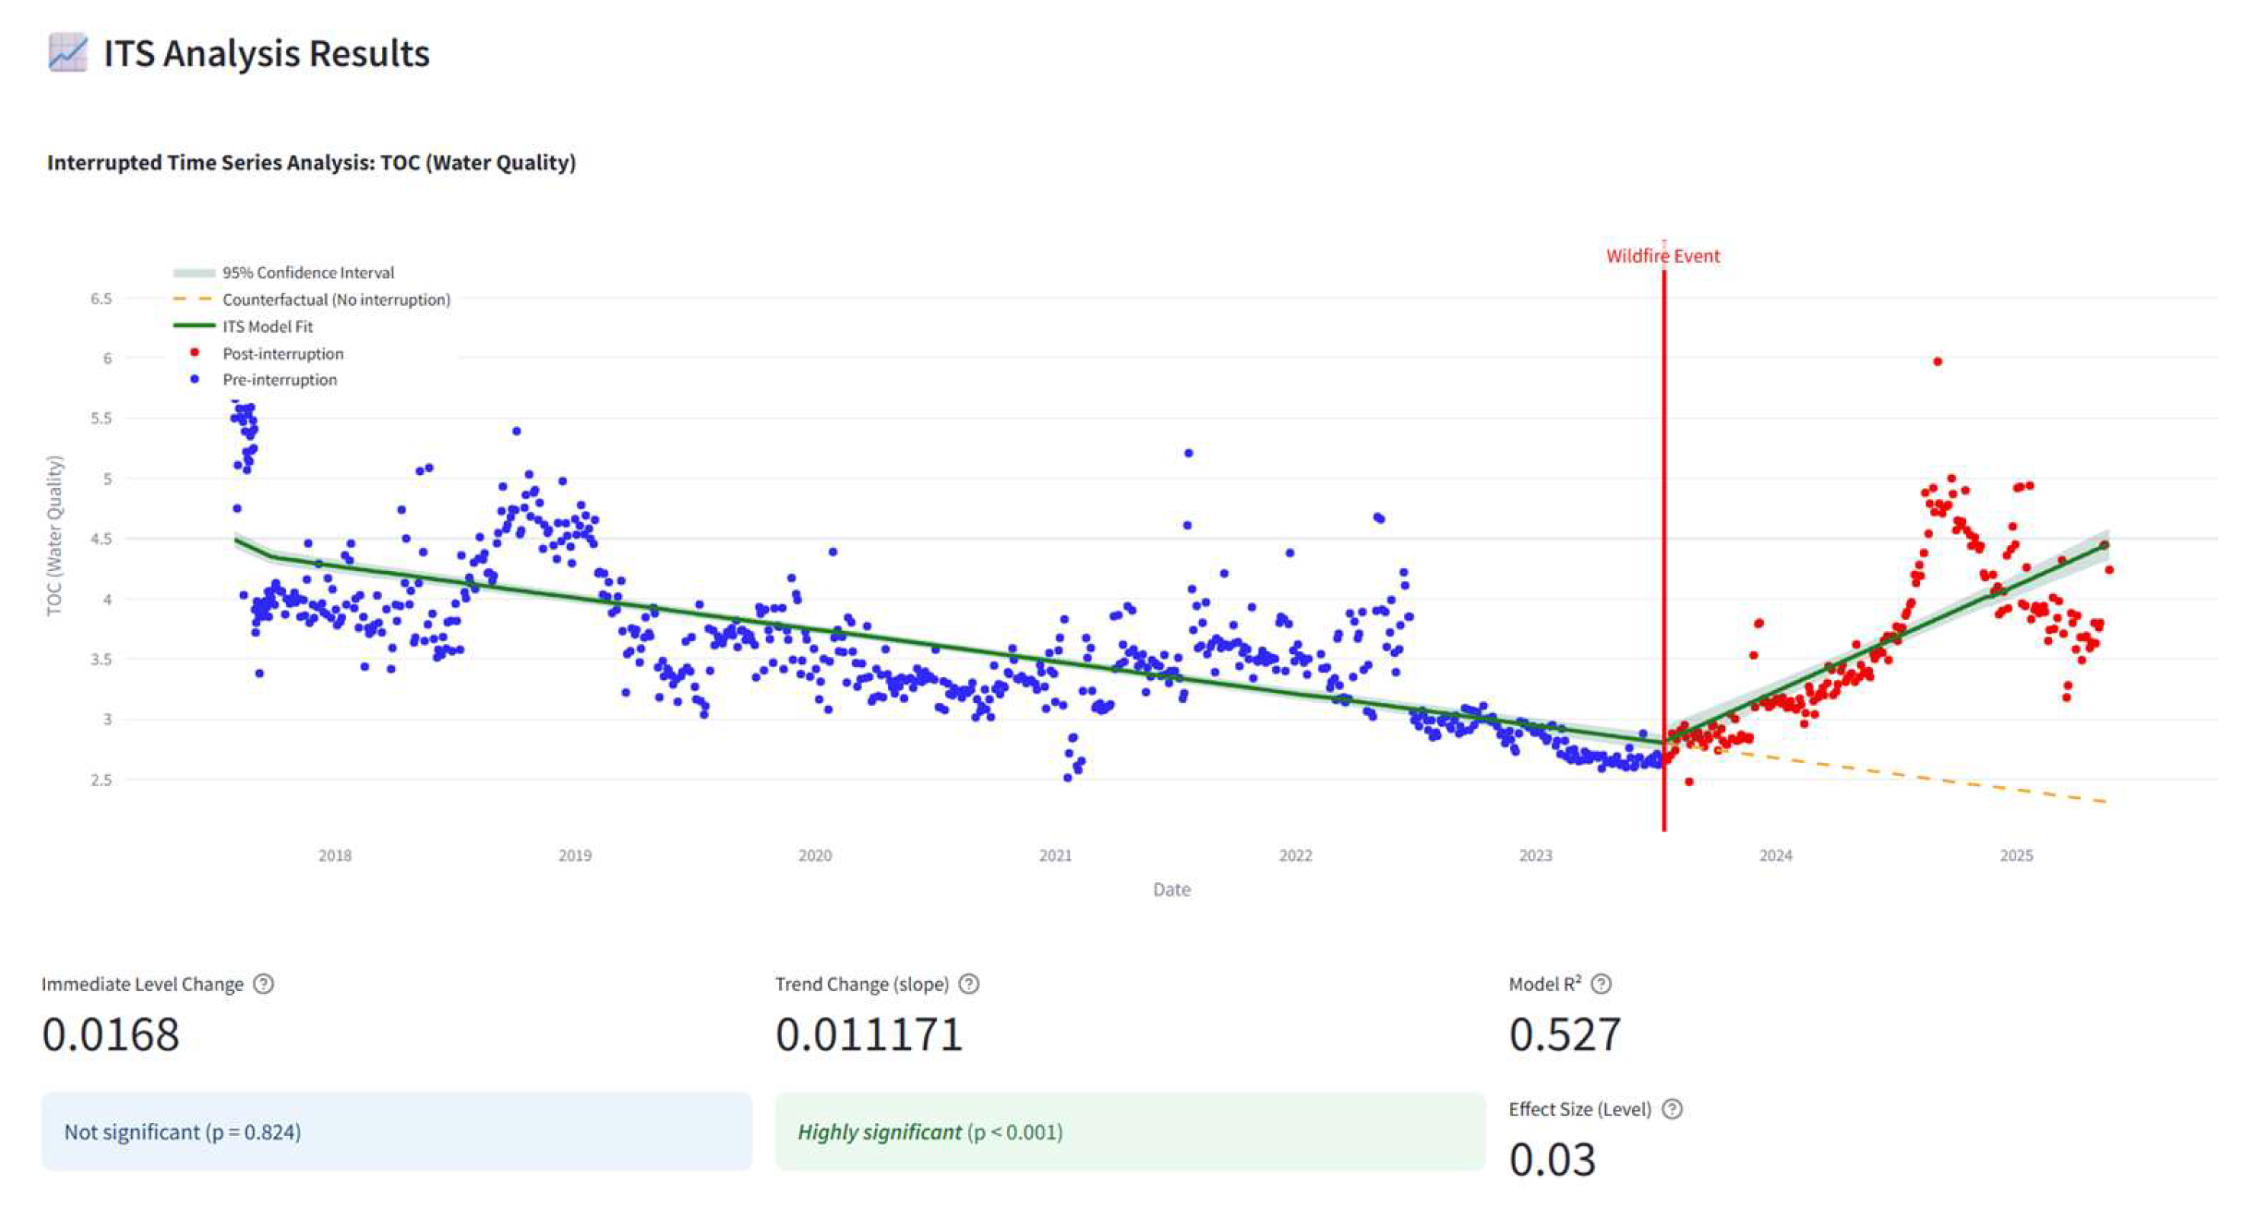Screen dimensions: 2254x1206
Task: Open help tooltip for Trend Change (slope)
Action: [969, 983]
